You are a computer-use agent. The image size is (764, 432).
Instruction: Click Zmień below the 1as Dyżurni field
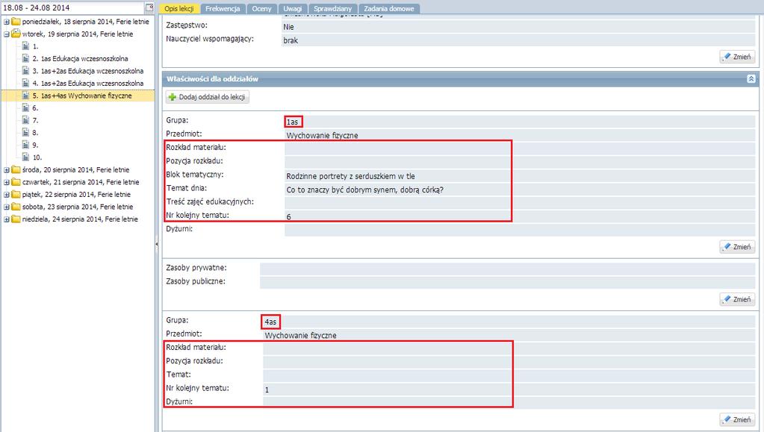(x=737, y=247)
